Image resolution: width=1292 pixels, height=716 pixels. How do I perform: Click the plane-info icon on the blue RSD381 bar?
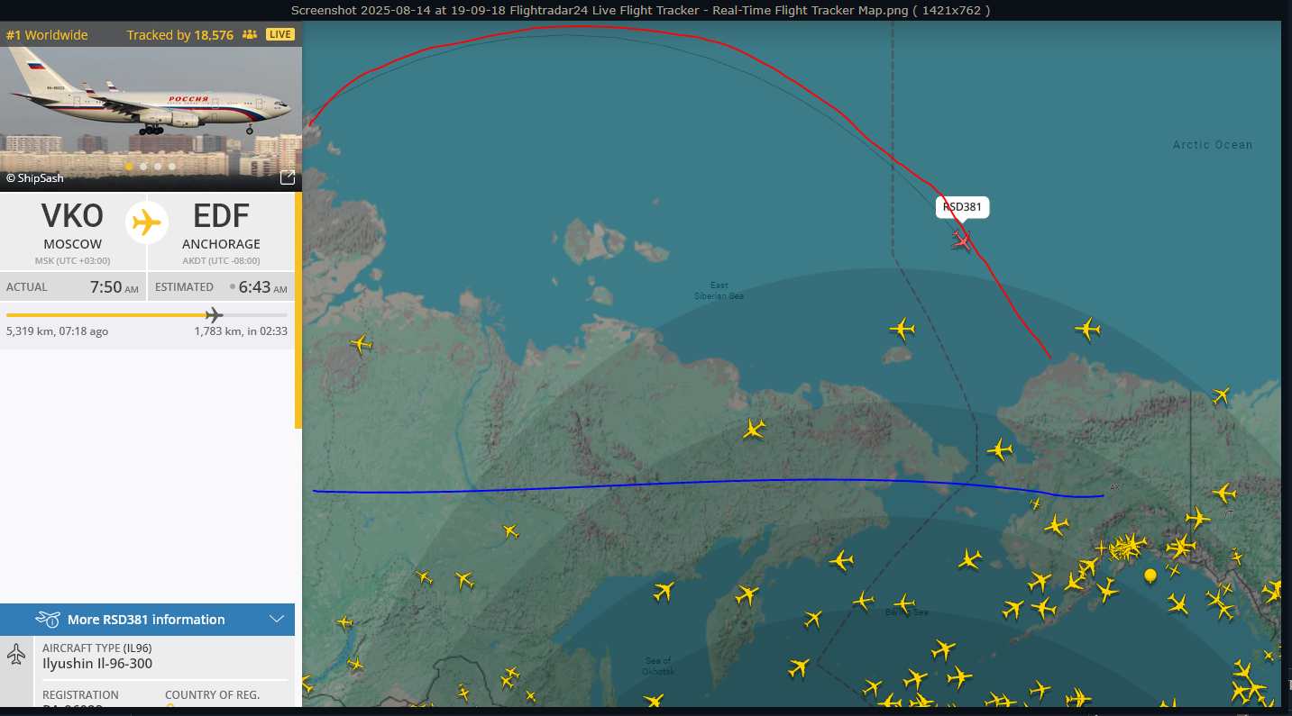(48, 619)
